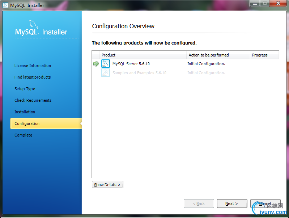Minimize the MySQL Installer window

[x=255, y=3]
